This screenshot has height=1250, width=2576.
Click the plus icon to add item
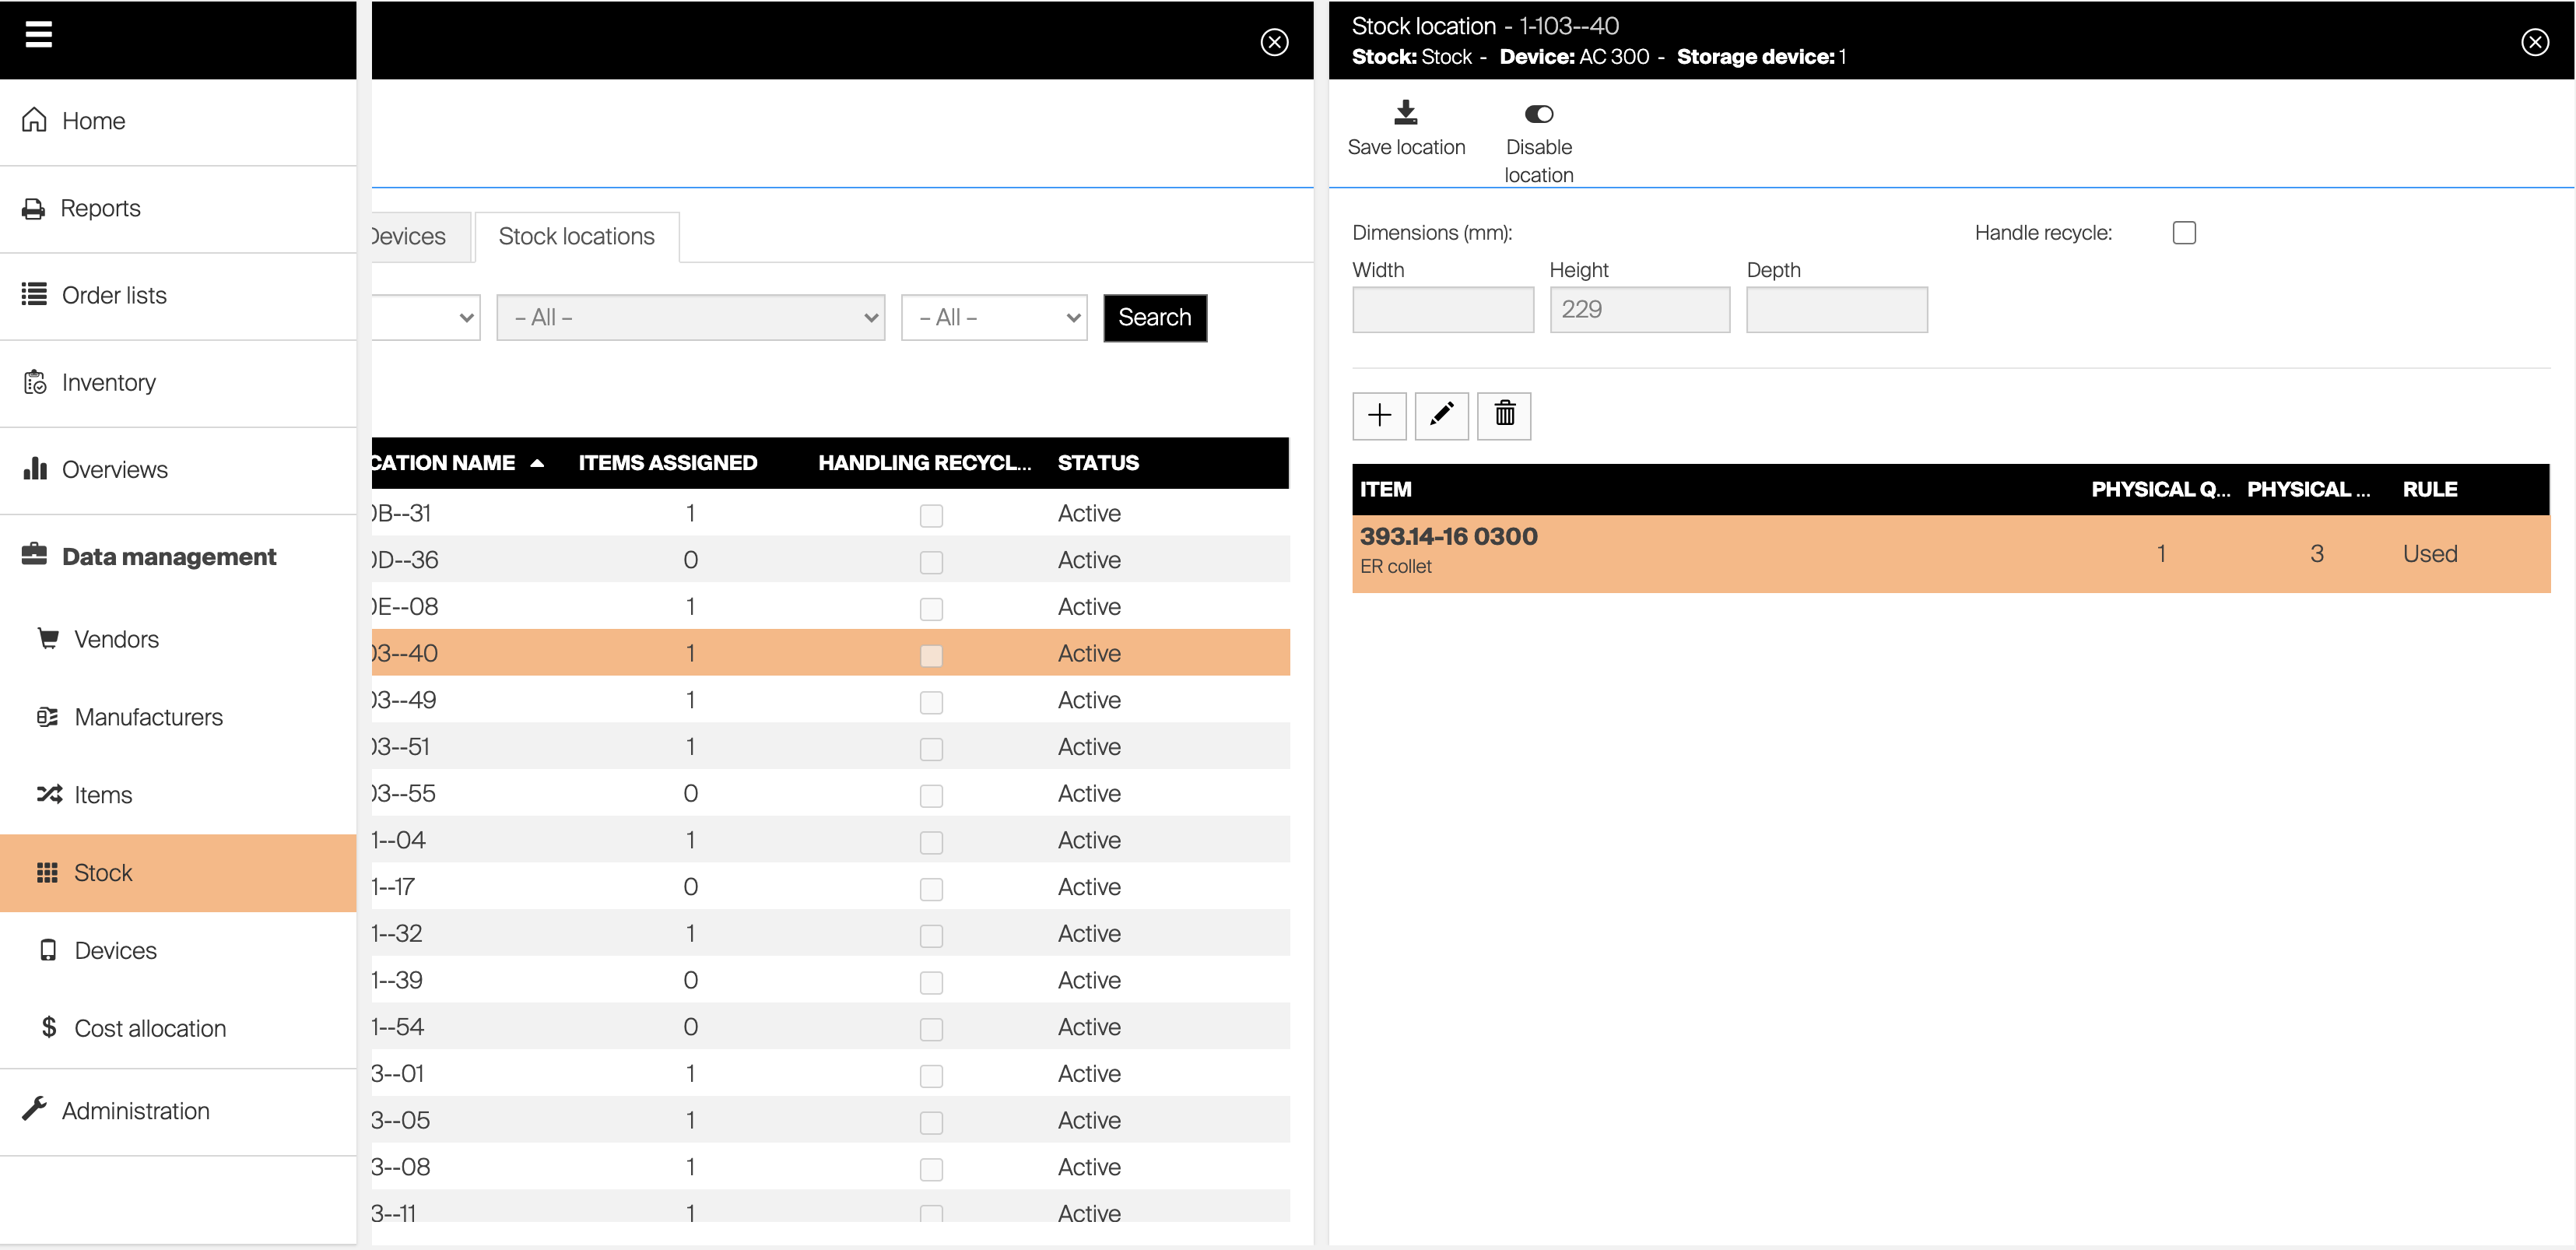click(x=1379, y=415)
